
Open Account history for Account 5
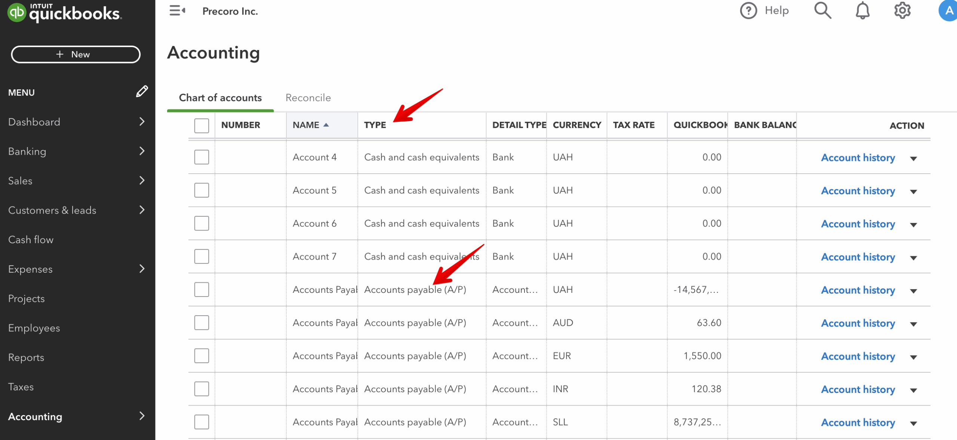(858, 191)
